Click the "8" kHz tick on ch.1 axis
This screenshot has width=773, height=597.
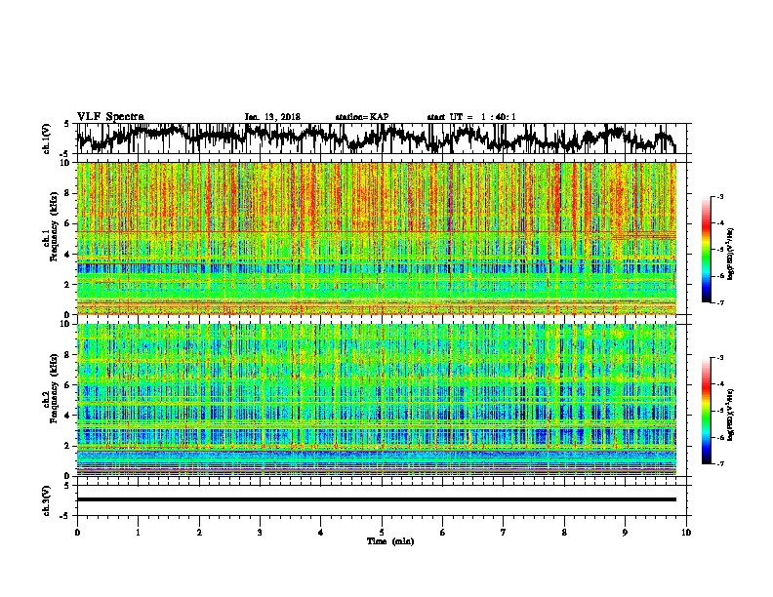click(69, 193)
